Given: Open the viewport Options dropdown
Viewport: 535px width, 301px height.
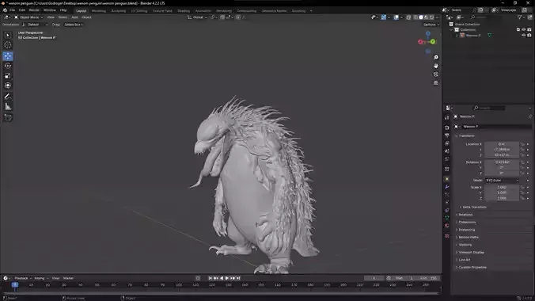Looking at the screenshot, I should click(431, 25).
